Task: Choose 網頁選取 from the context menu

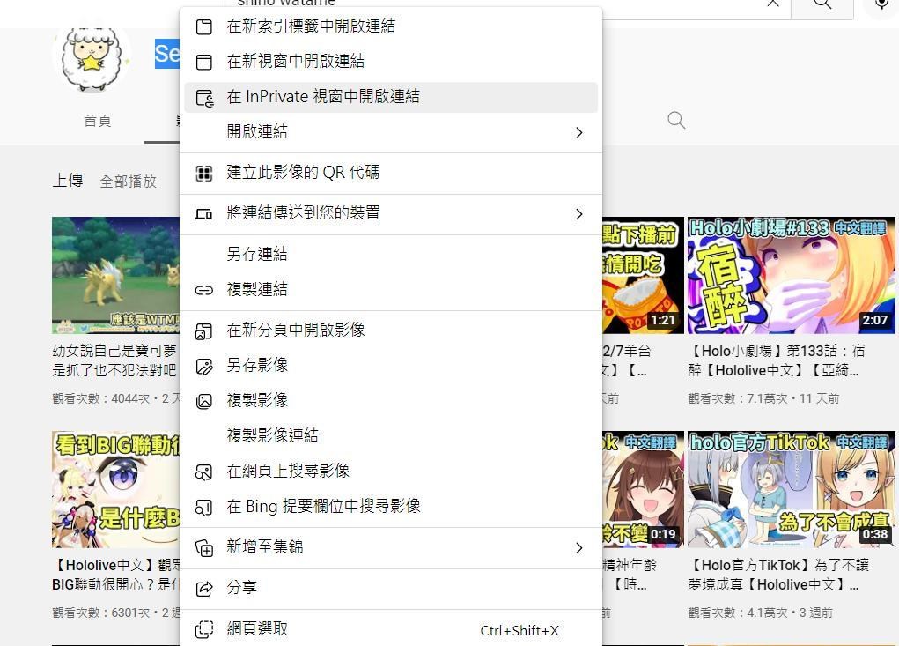Action: [391, 629]
